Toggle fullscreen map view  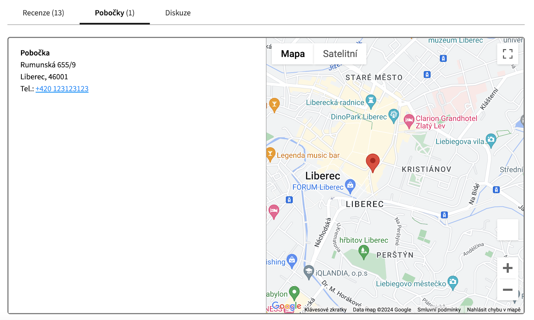pos(508,54)
